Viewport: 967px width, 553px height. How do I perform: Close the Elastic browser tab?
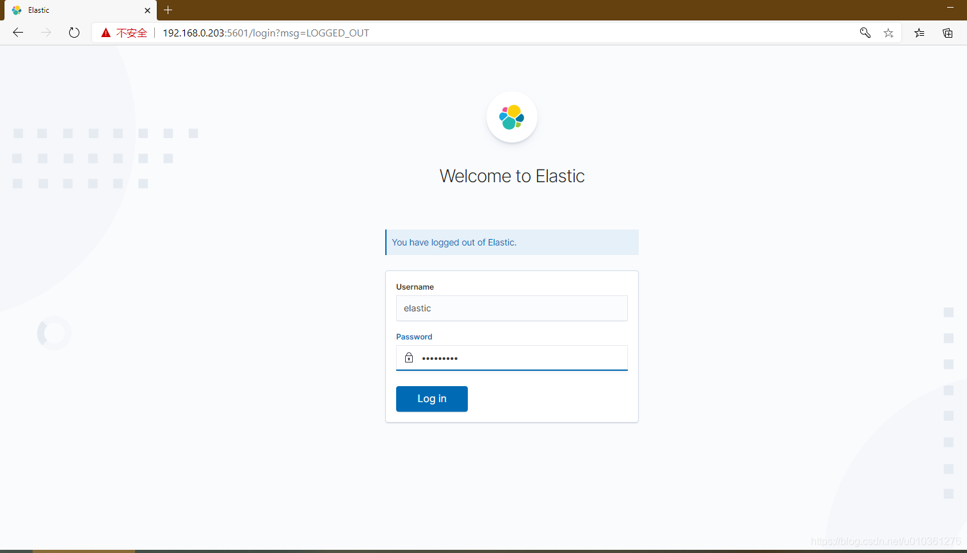tap(147, 10)
